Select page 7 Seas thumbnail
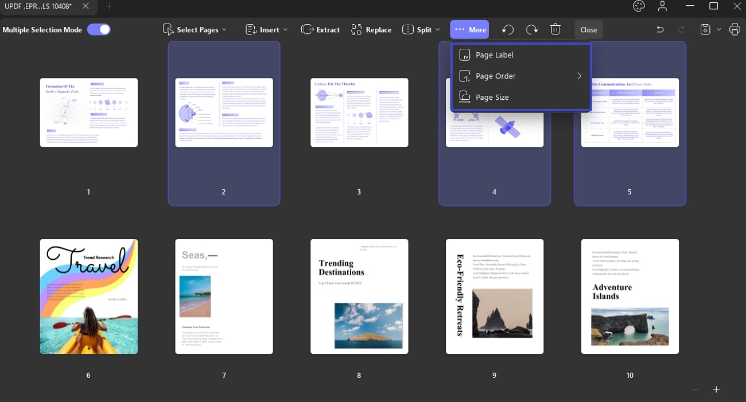The image size is (746, 402). [224, 296]
